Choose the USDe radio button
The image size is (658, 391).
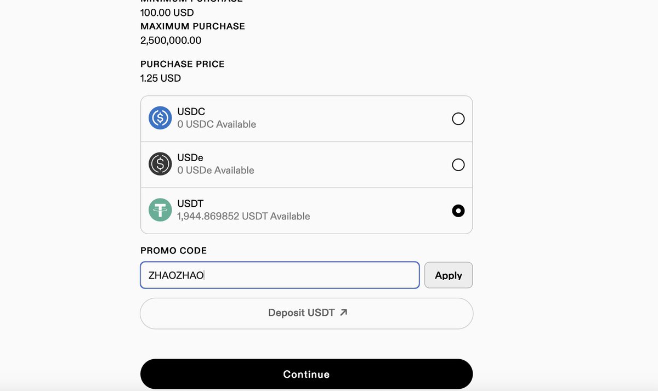[x=458, y=165]
